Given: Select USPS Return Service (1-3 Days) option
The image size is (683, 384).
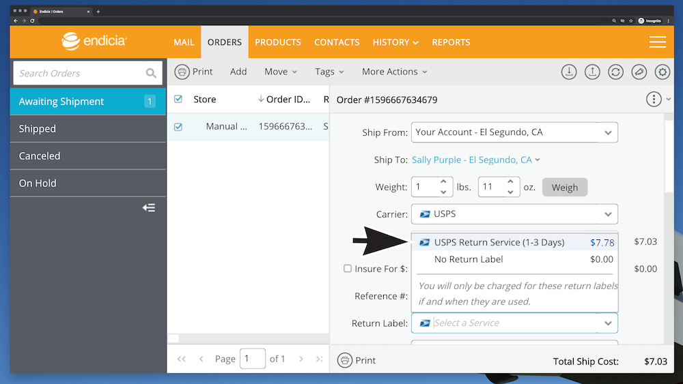Looking at the screenshot, I should click(x=515, y=242).
